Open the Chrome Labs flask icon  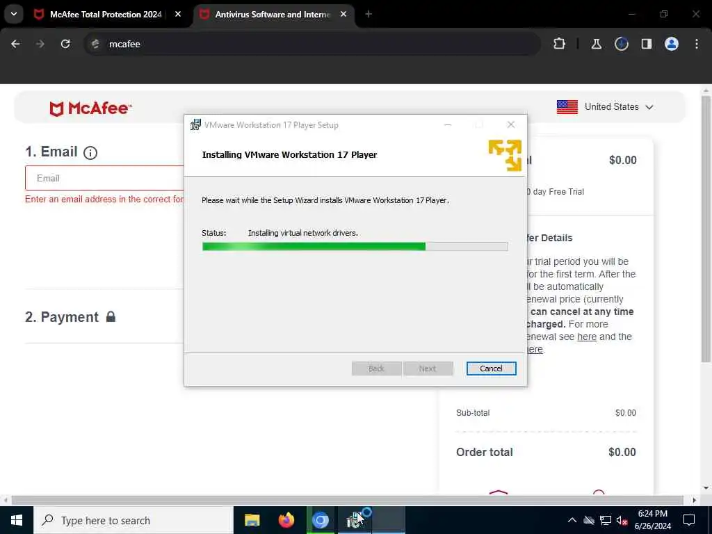tap(596, 44)
